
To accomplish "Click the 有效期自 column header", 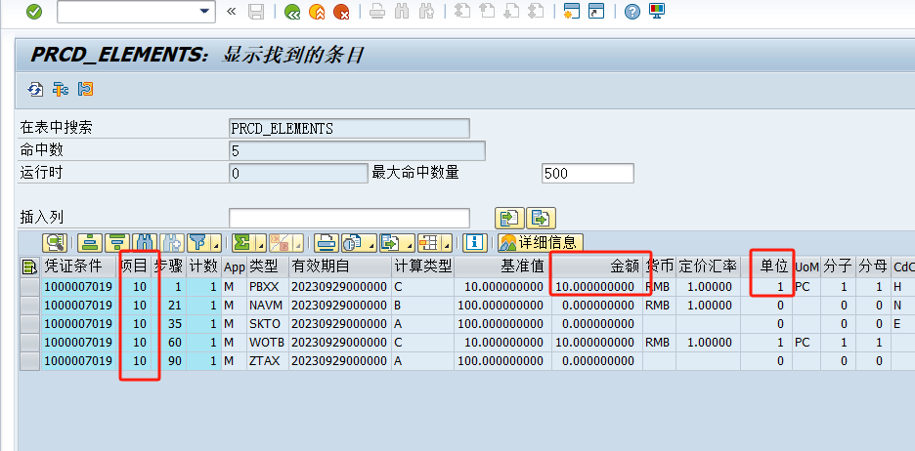I will (339, 266).
